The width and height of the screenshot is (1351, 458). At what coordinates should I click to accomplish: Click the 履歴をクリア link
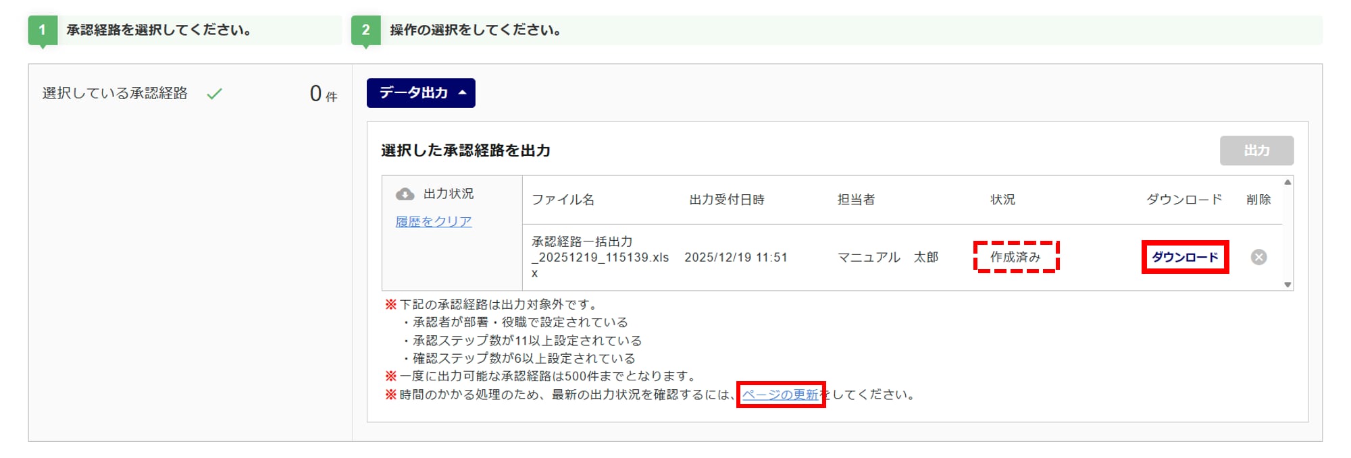click(433, 221)
